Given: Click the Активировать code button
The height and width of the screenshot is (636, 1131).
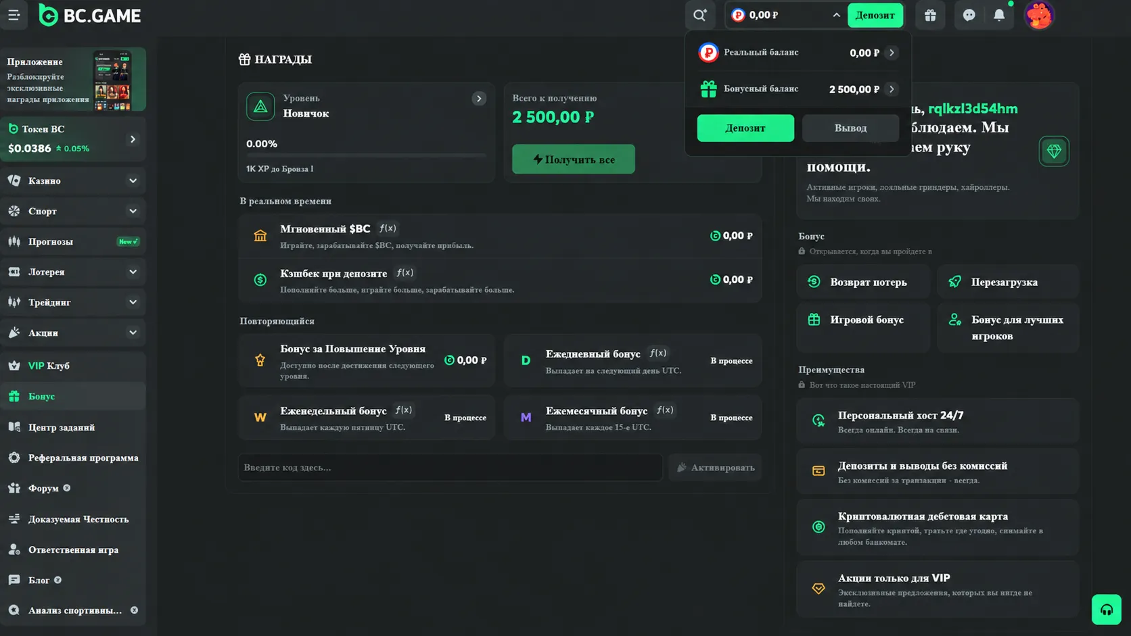Looking at the screenshot, I should pyautogui.click(x=715, y=467).
